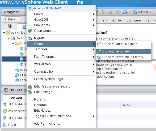Click the Clone to Template icon
The image size is (156, 131).
99,52
